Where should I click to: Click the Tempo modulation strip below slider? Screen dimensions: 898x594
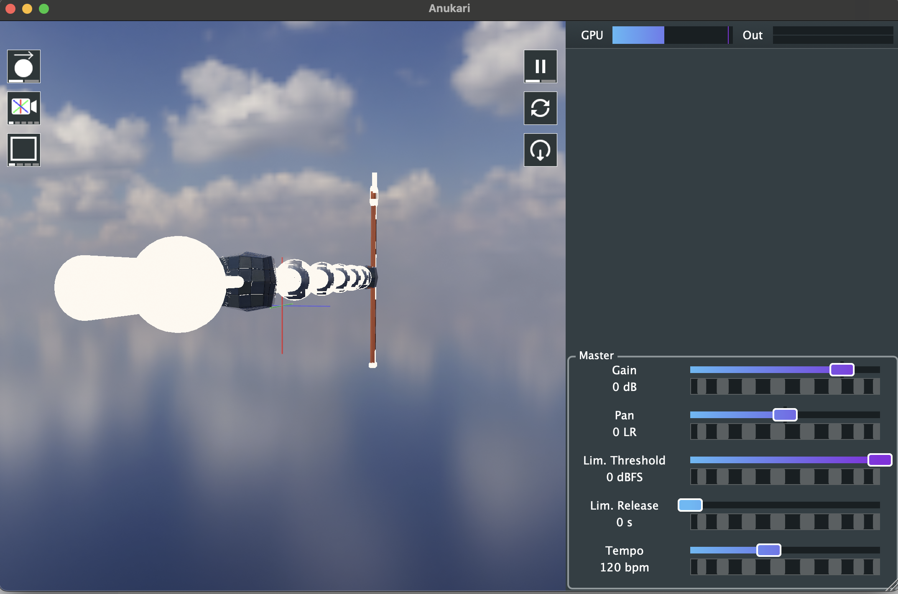[x=785, y=567]
